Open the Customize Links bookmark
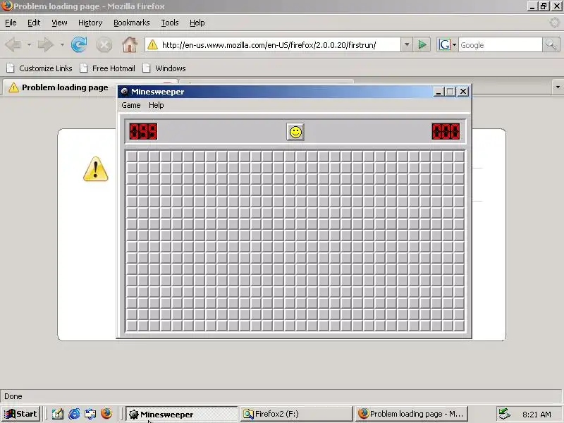Screen dimensions: 564x423 pos(39,68)
